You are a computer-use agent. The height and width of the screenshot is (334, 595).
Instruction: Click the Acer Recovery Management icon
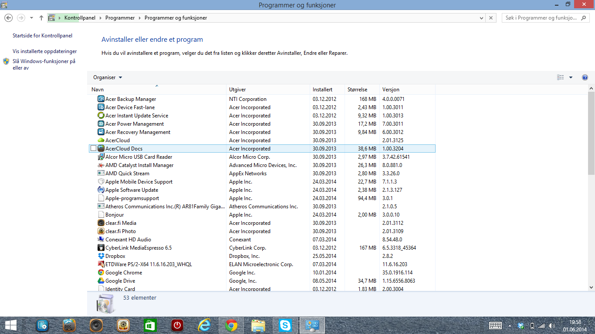101,132
